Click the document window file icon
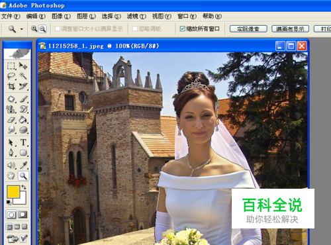This screenshot has height=245, width=331. click(42, 46)
